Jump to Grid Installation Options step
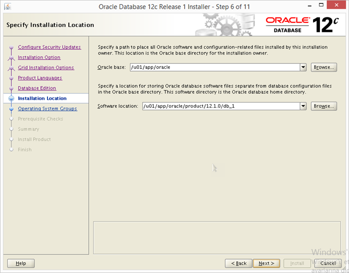Screen dimensions: 349x273 click(x=46, y=68)
